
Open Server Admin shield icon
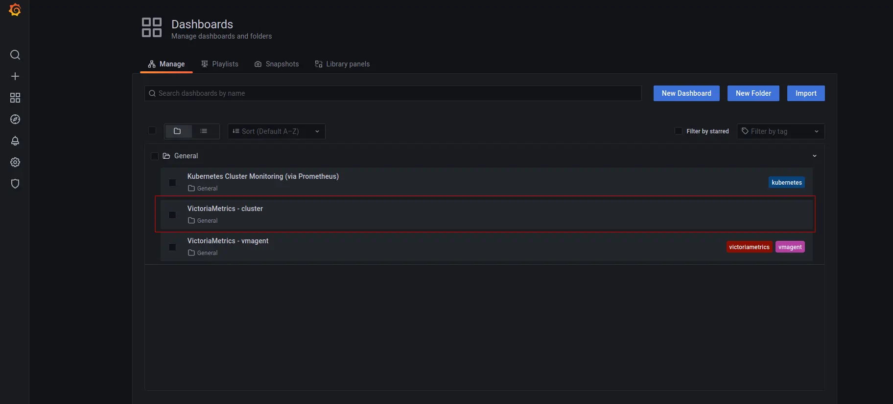tap(15, 184)
